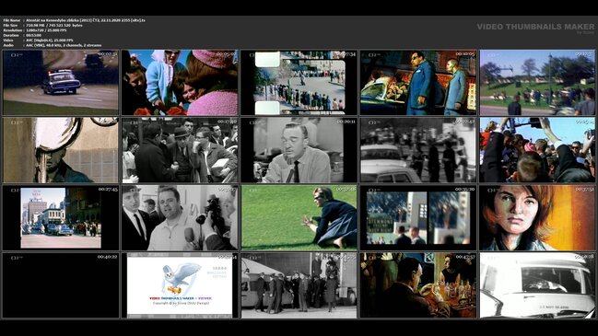Click thumbnail of two men in blue suits

(x=418, y=82)
